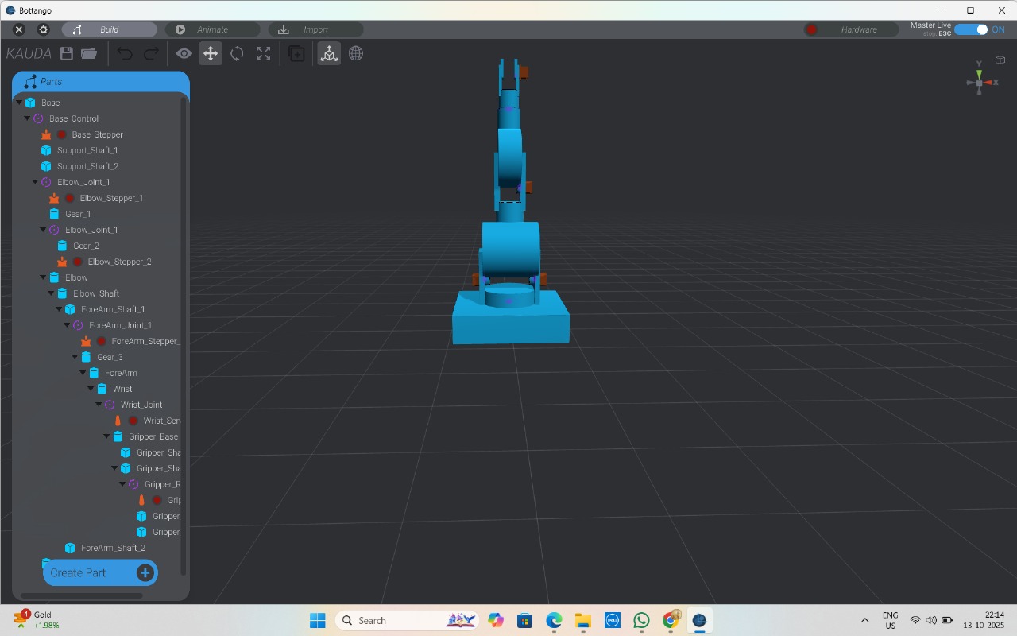1017x636 pixels.
Task: Click the globe icon in the toolbar
Action: [x=355, y=53]
